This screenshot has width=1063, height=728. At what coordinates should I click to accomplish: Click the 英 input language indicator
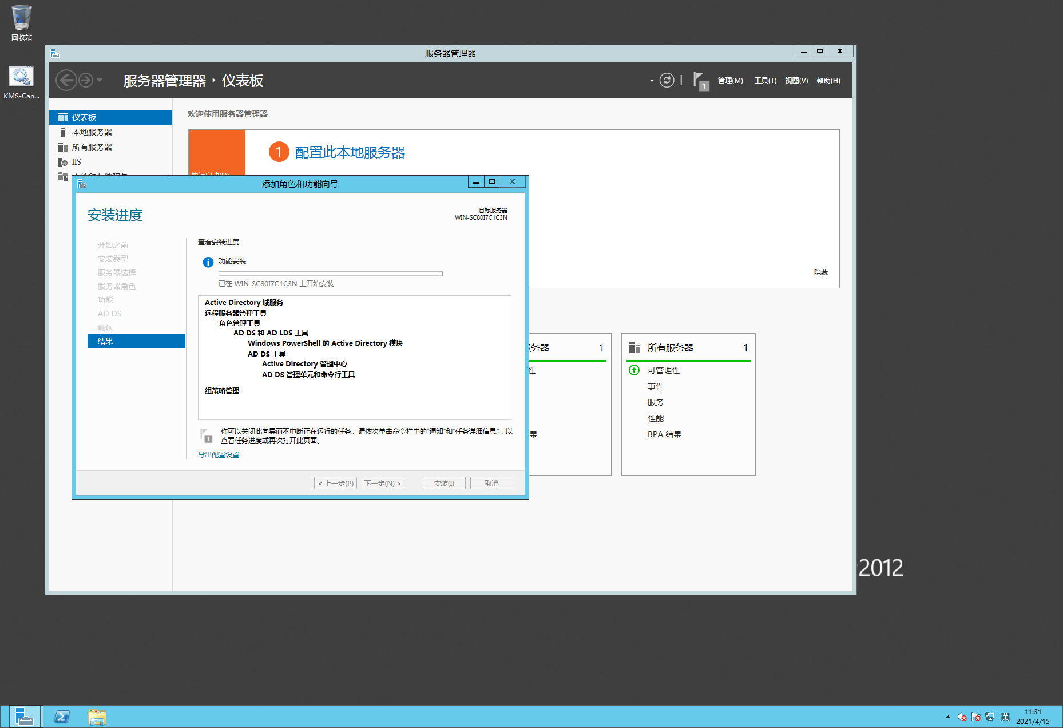pos(1005,717)
